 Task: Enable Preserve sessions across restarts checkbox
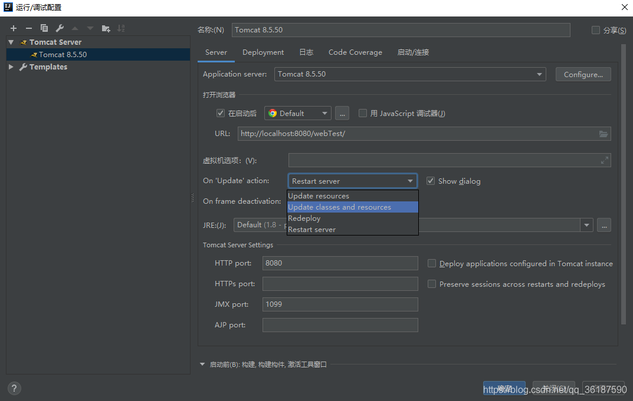tap(432, 284)
